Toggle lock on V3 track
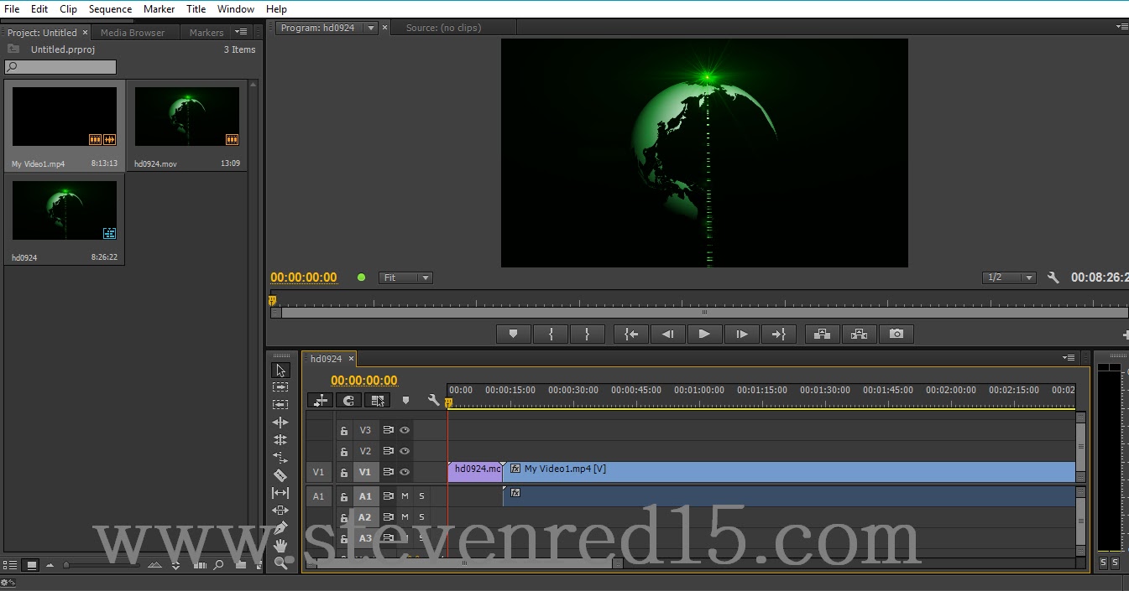The width and height of the screenshot is (1129, 591). tap(344, 430)
